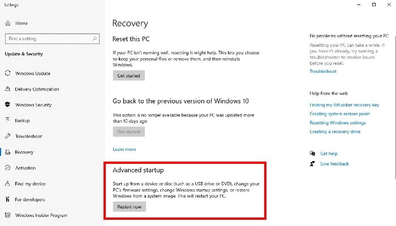Open Finding my BitLocker recovery key
The image size is (396, 226).
[345, 105]
